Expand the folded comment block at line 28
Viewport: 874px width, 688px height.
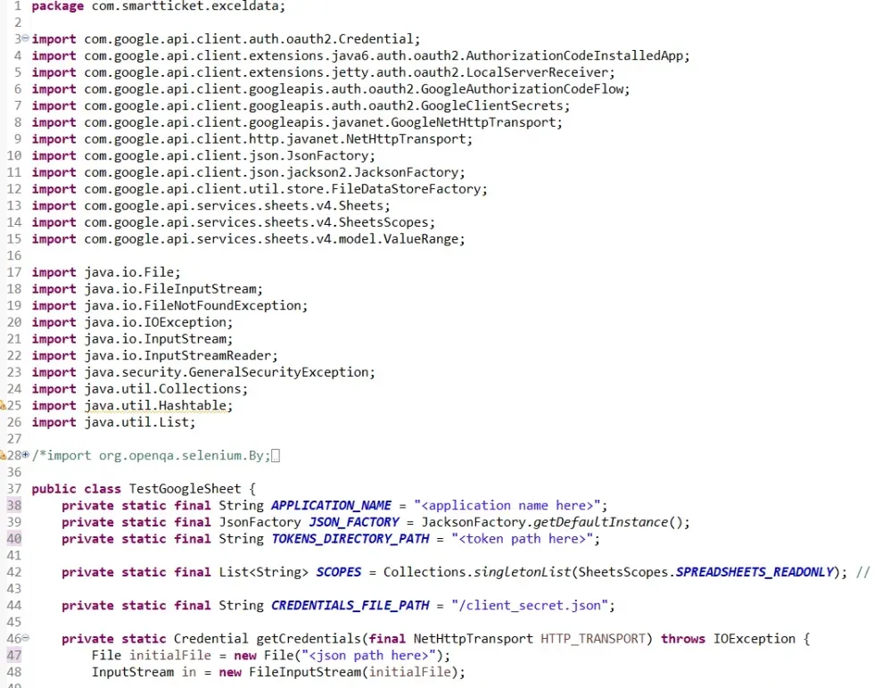coord(25,455)
